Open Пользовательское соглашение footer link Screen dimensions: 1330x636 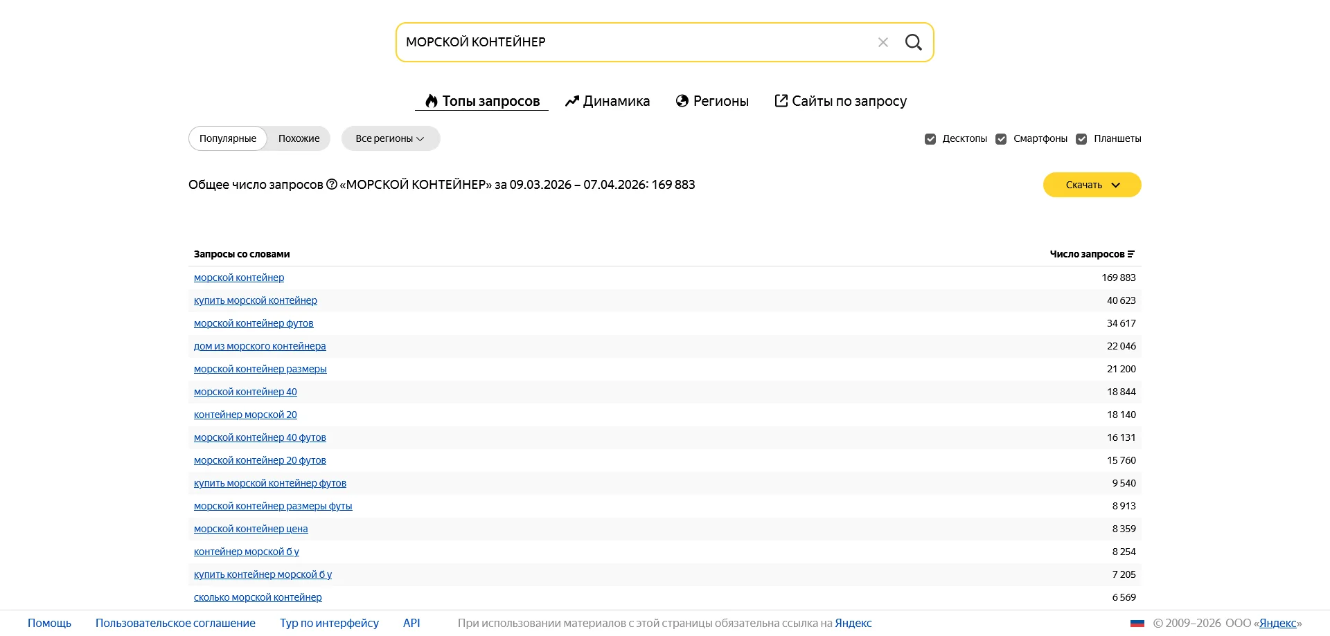(175, 623)
